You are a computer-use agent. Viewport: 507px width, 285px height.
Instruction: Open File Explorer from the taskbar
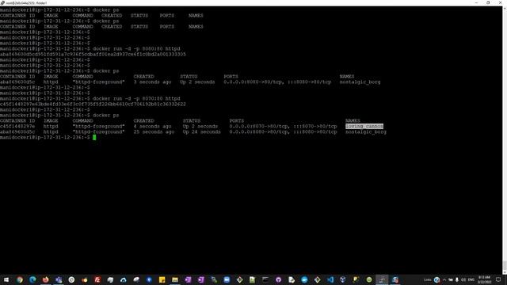pyautogui.click(x=175, y=279)
